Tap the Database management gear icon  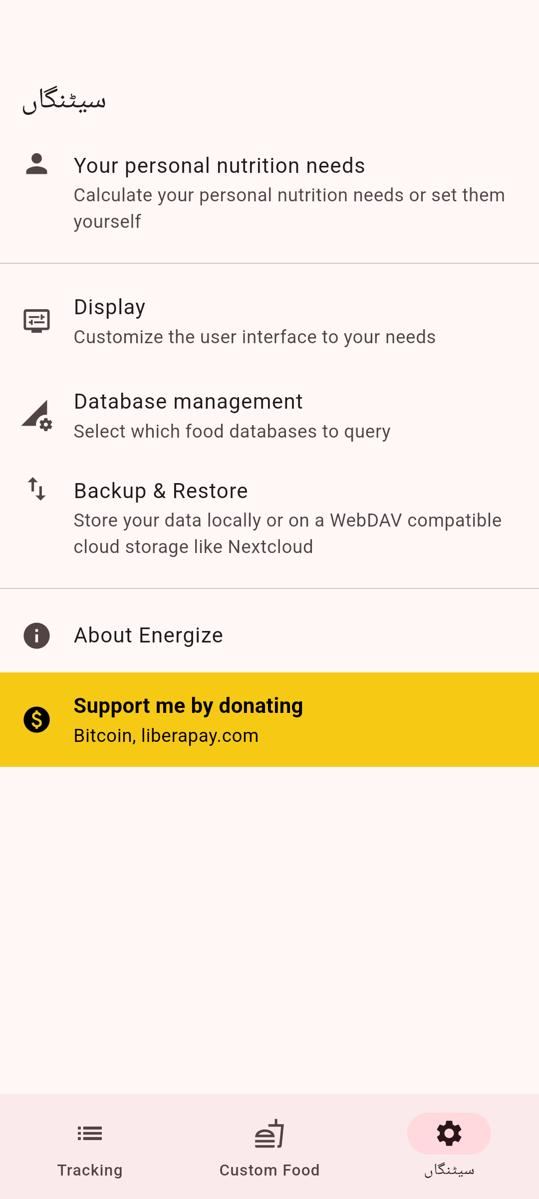tap(36, 416)
